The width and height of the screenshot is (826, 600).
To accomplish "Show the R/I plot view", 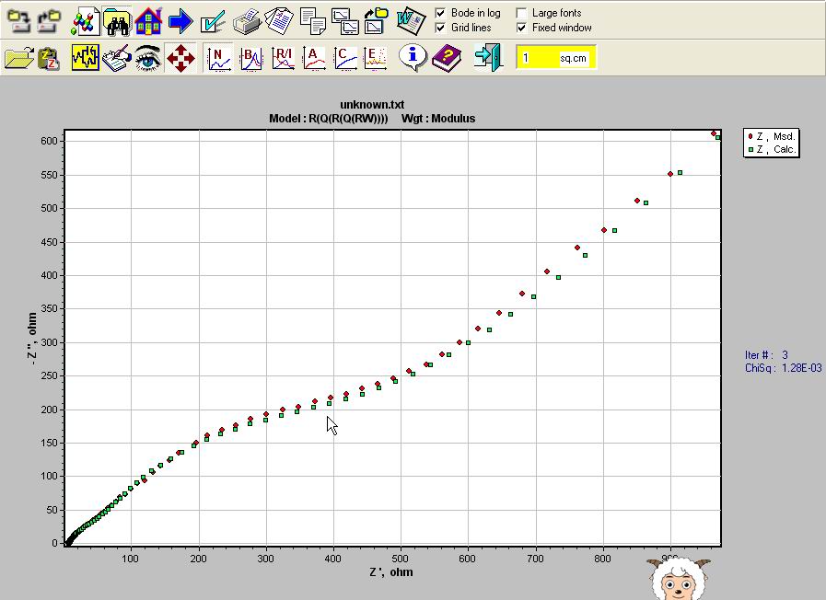I will point(283,58).
